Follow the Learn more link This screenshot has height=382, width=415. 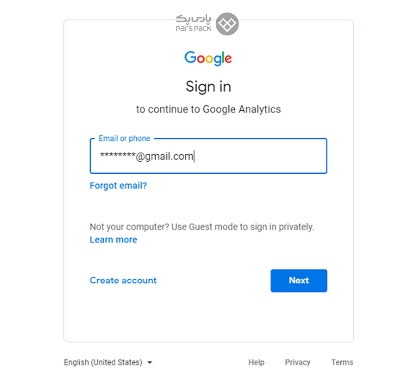tap(113, 240)
